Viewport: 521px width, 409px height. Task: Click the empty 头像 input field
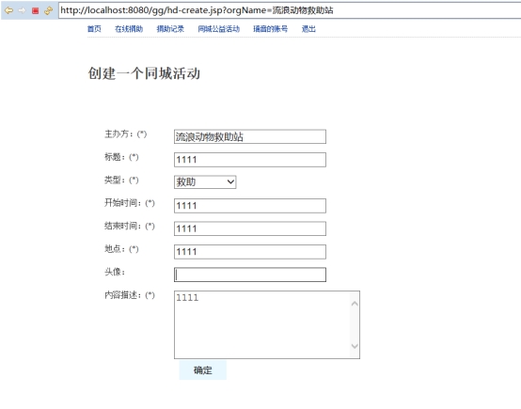[x=250, y=275]
